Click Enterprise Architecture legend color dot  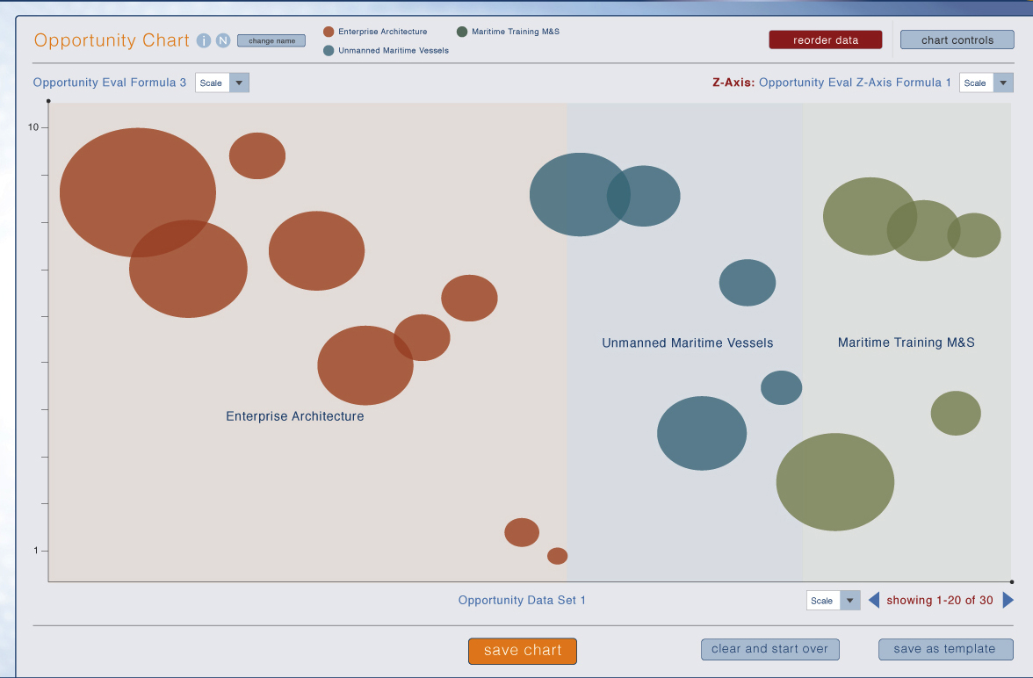329,32
